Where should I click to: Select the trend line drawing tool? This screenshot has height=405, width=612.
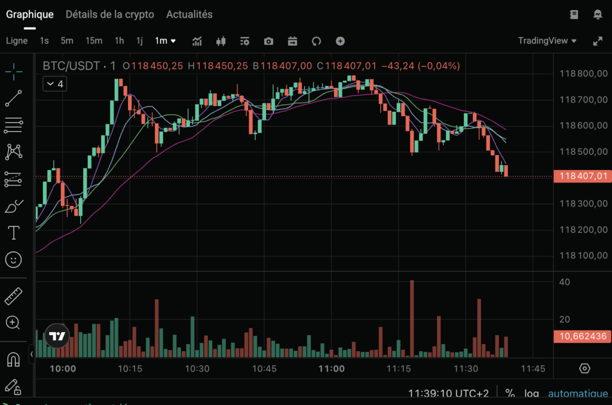click(13, 99)
